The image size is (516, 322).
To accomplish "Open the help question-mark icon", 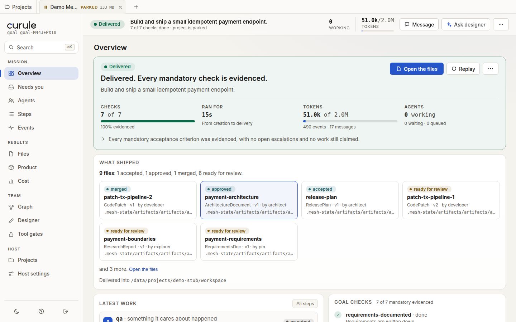I will [41, 311].
